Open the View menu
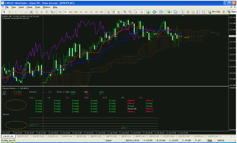Screen dimensions: 237x143 coord(14,7)
